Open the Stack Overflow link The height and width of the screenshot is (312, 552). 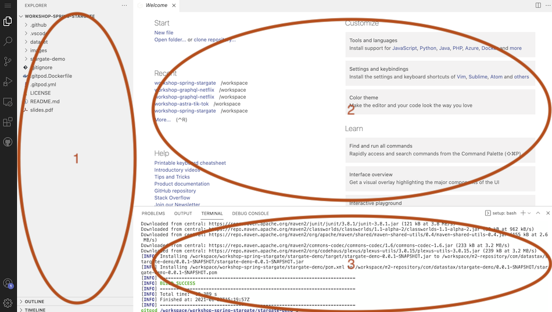(172, 198)
